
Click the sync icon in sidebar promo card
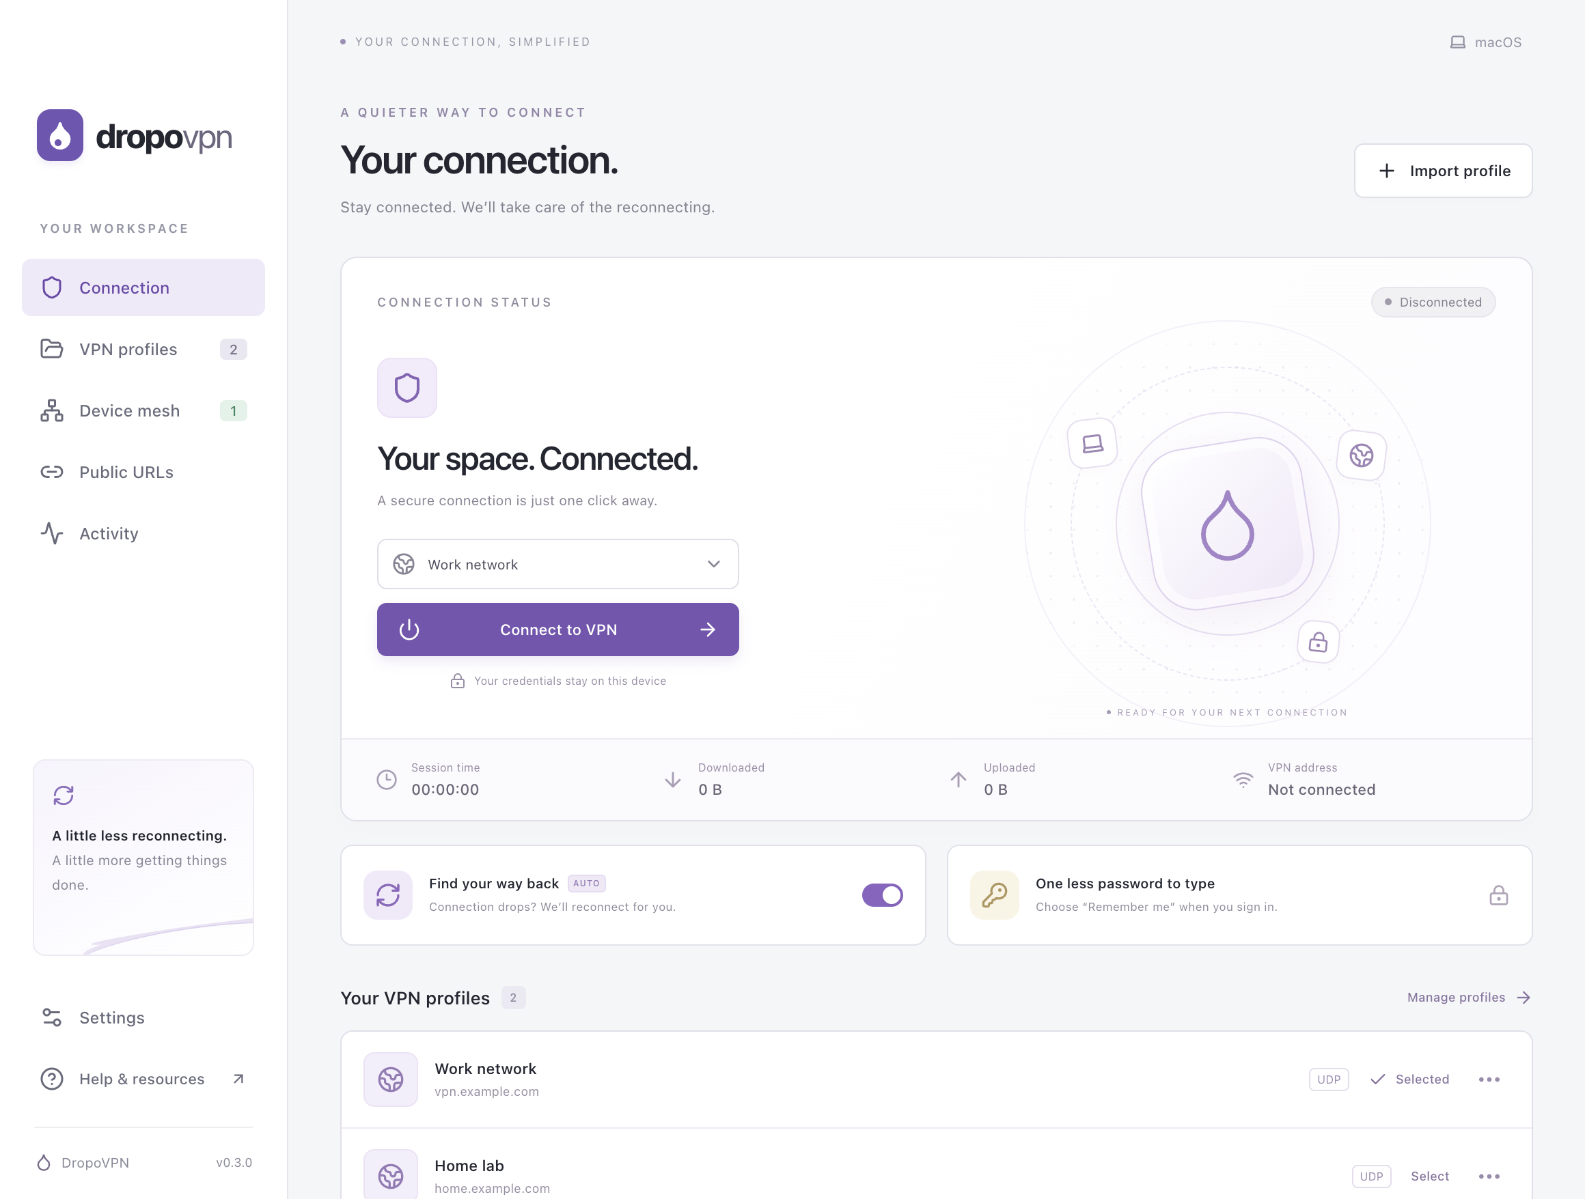(x=64, y=795)
